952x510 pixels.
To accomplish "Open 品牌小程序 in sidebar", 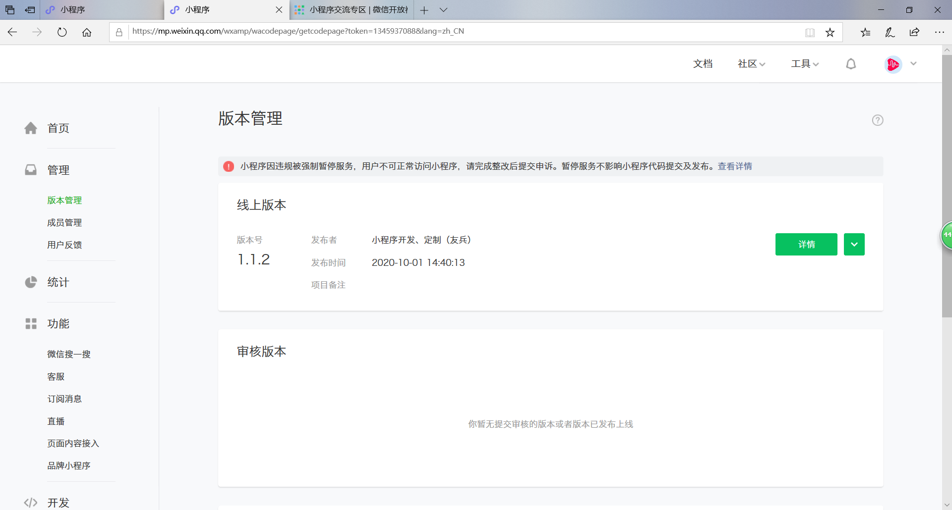I will click(69, 466).
